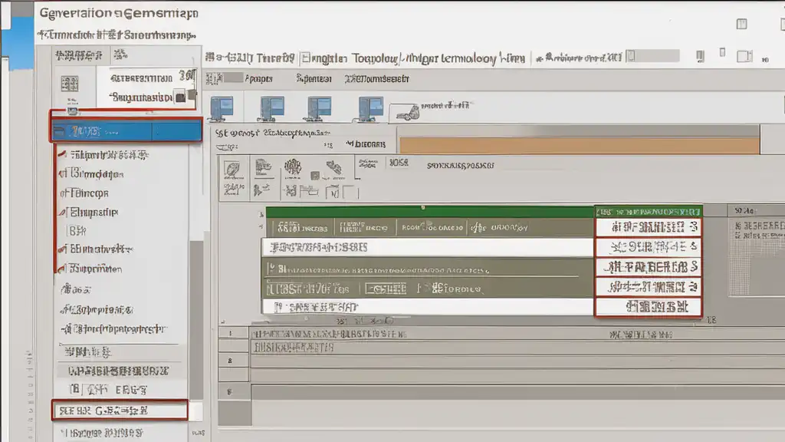Viewport: 785px width, 442px height.
Task: Click the empty box icon at the end of the lower tool row
Action: point(350,192)
